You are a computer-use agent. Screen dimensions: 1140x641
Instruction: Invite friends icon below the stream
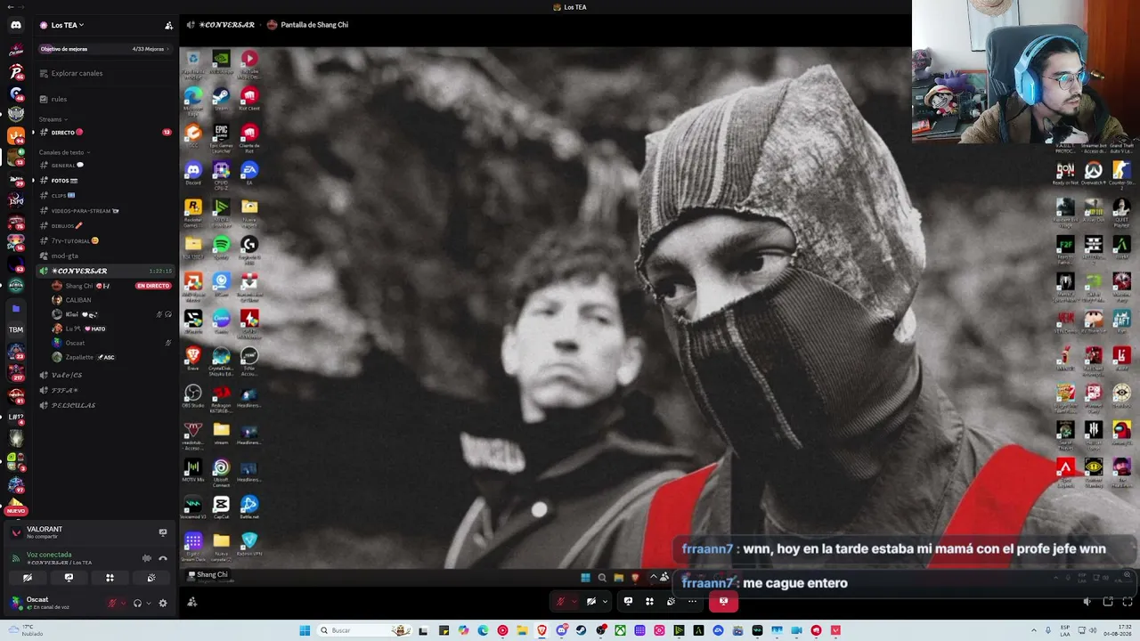(x=191, y=602)
